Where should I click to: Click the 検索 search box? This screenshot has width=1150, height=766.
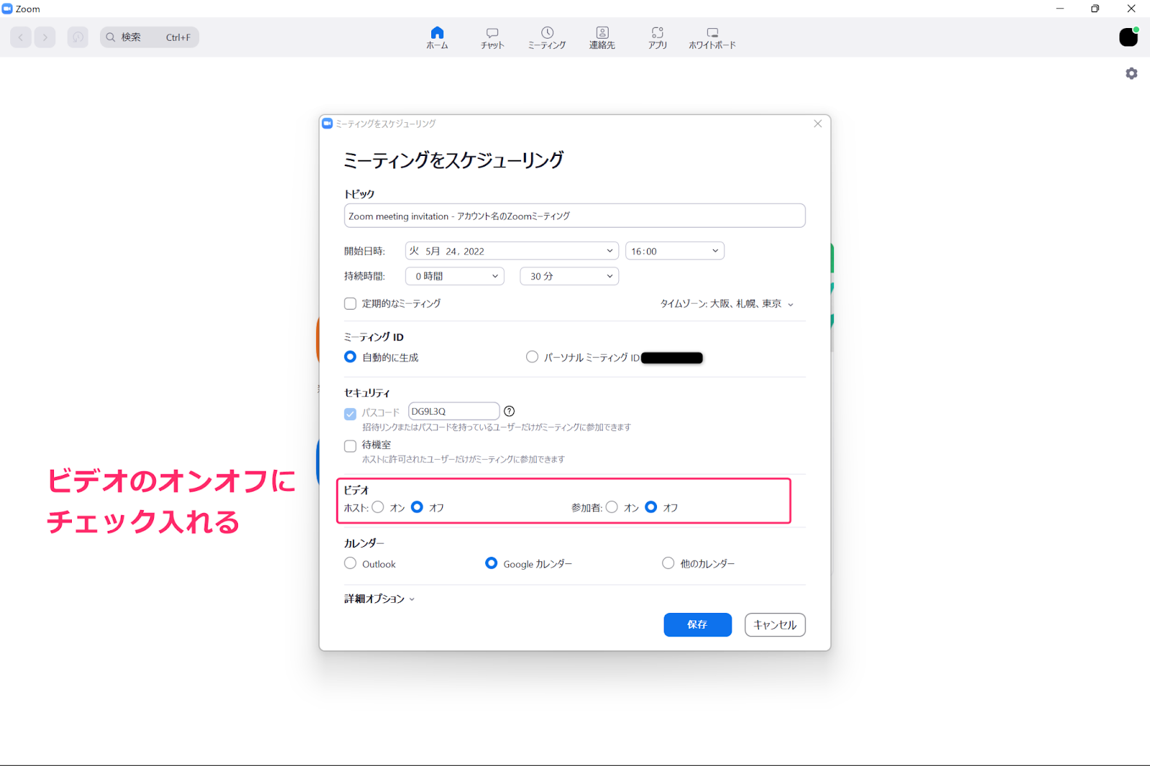tap(149, 37)
